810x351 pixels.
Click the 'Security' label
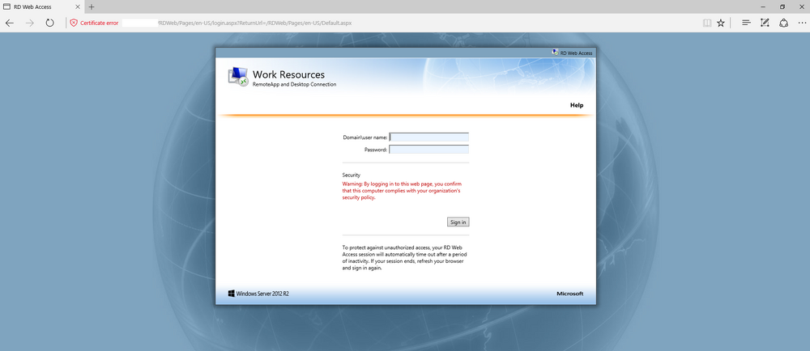point(352,175)
